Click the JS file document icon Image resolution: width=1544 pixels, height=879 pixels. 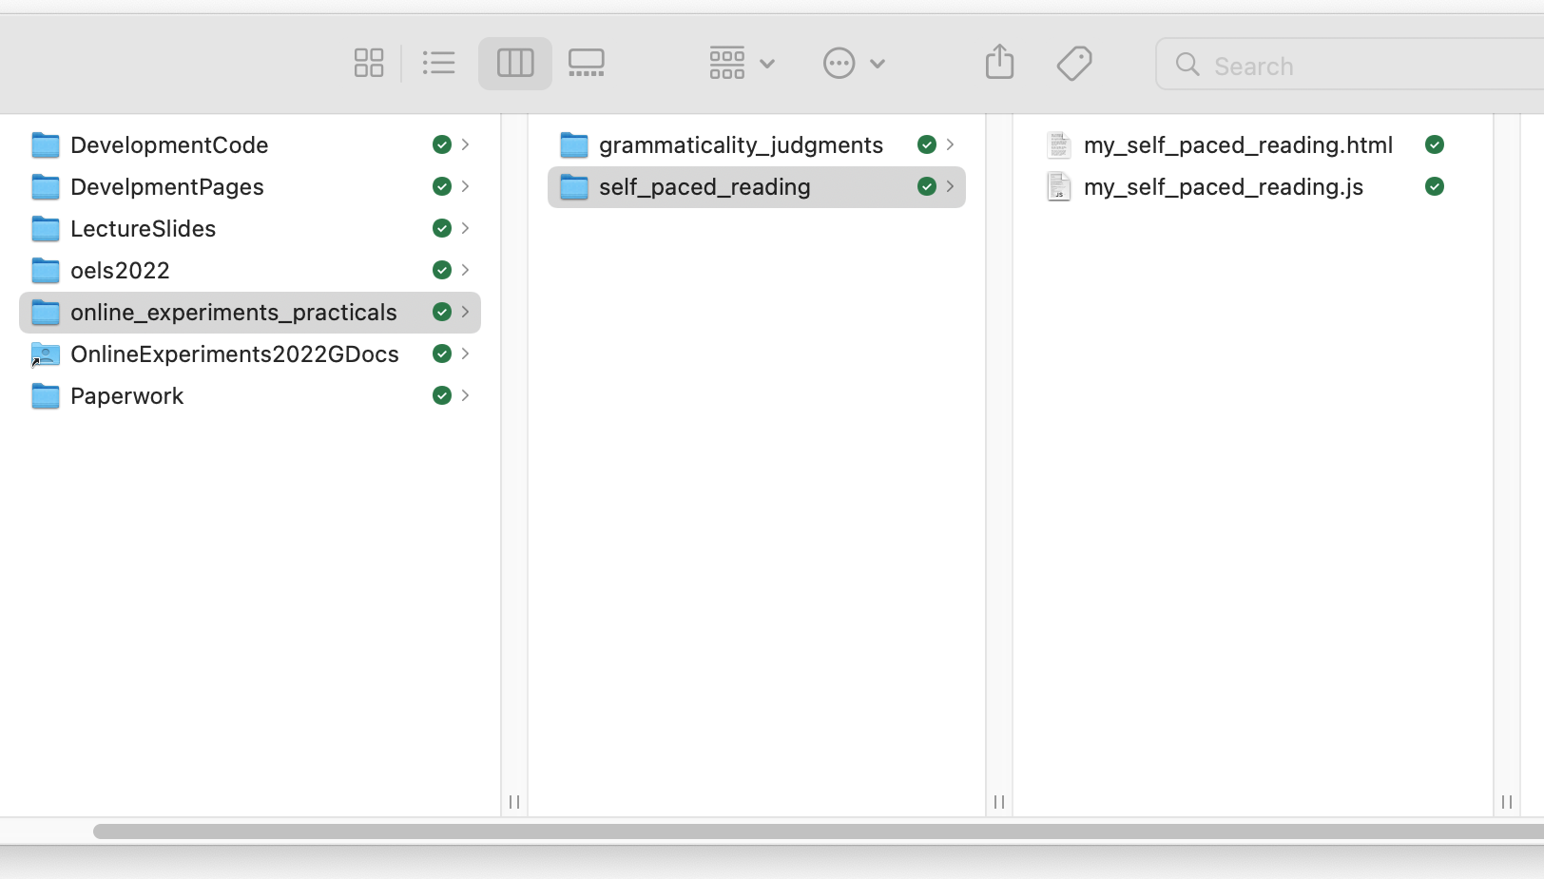coord(1058,187)
